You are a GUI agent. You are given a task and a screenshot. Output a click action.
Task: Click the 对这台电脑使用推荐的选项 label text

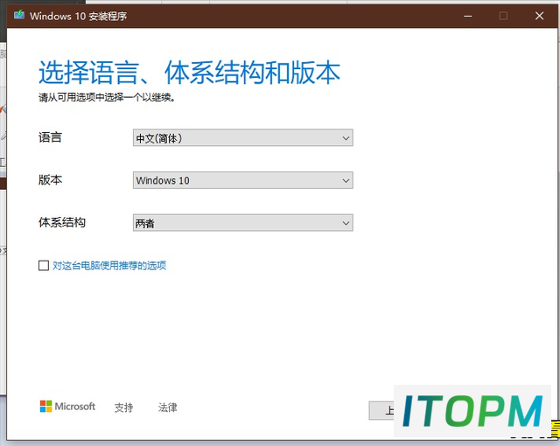pos(109,266)
